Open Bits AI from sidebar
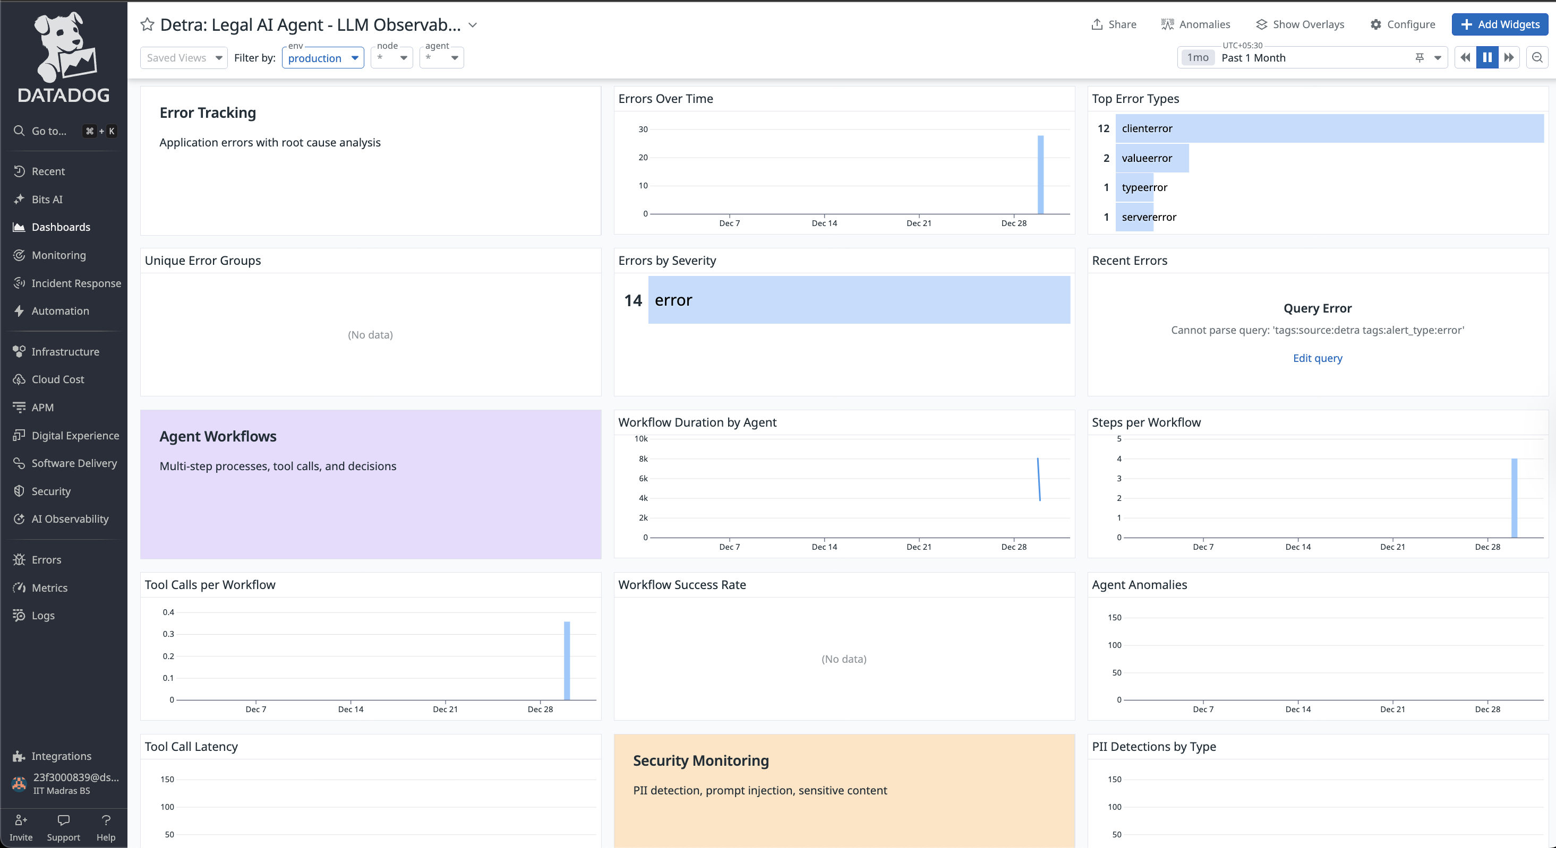This screenshot has width=1556, height=848. pos(47,199)
